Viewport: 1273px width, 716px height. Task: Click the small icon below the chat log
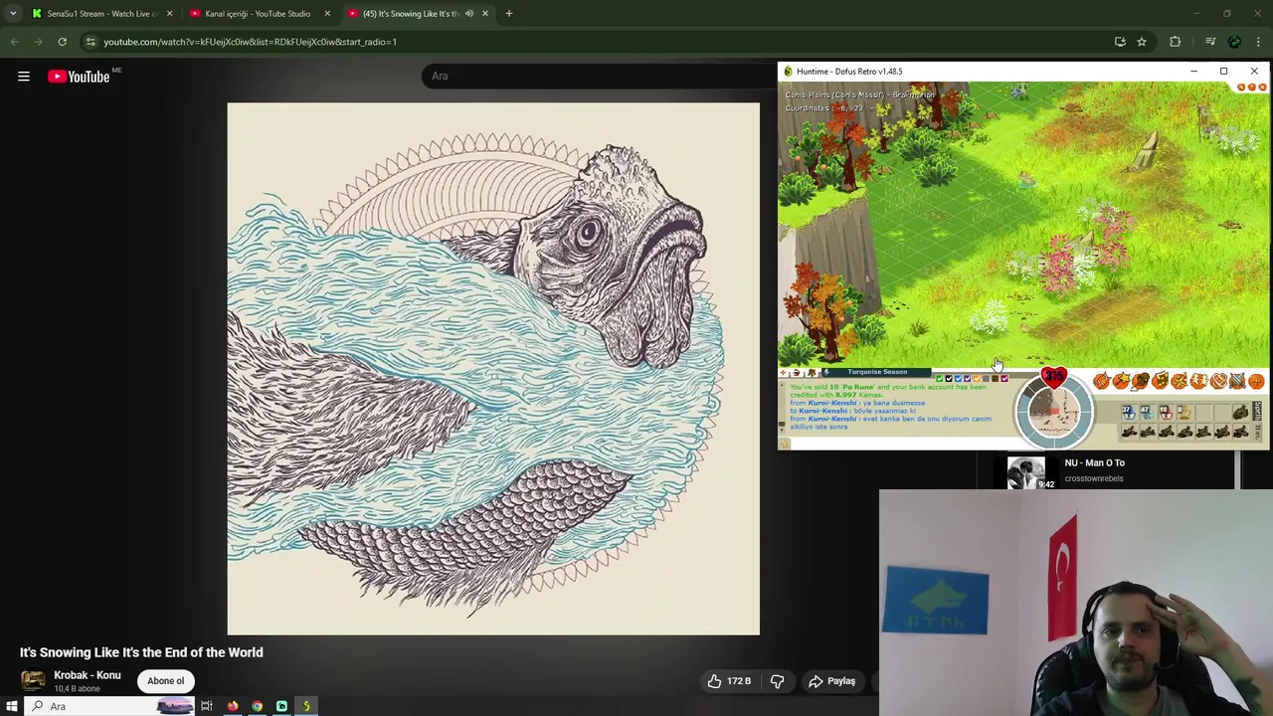784,444
